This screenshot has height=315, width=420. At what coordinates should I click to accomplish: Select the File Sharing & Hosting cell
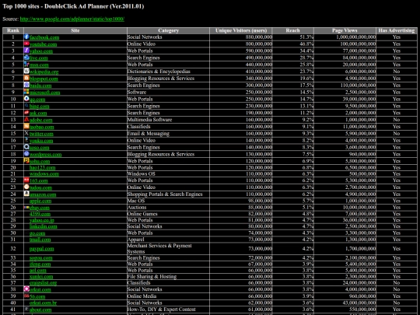click(x=168, y=276)
